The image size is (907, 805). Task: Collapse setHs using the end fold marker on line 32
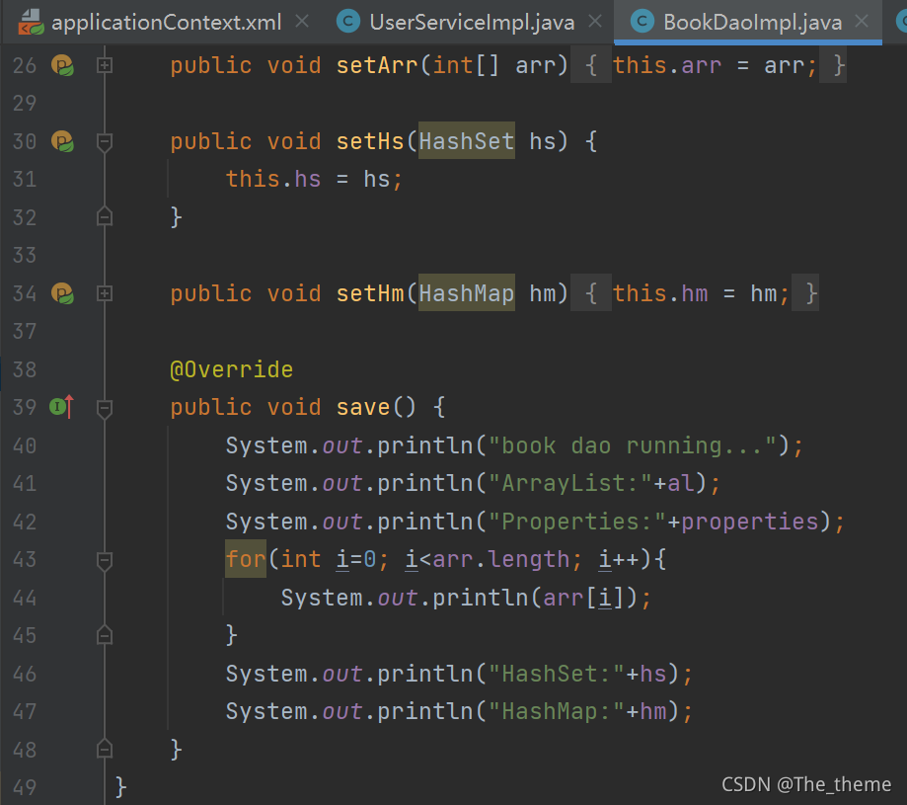pyautogui.click(x=105, y=216)
